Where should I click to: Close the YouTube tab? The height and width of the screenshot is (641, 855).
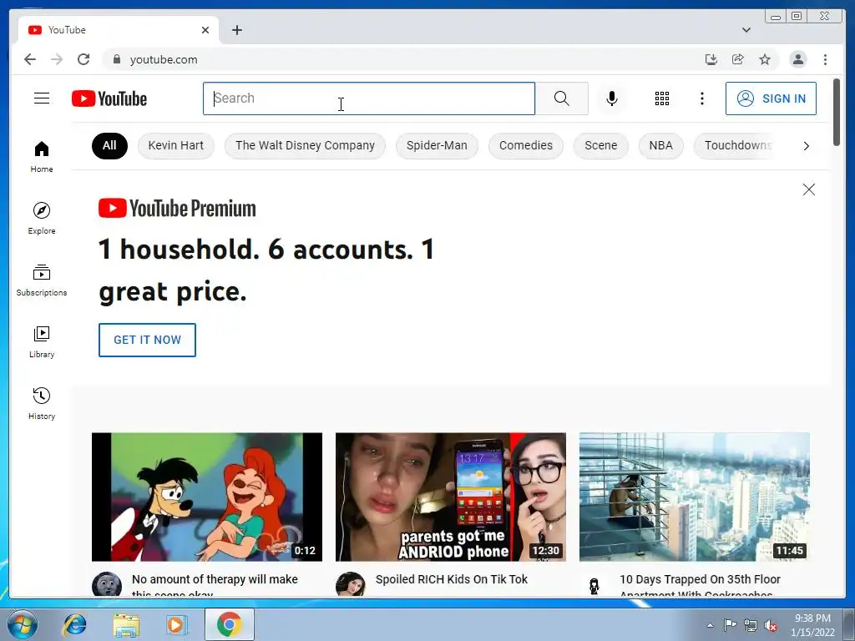(205, 30)
